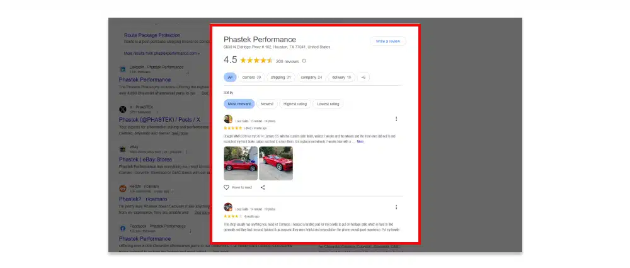The image size is (630, 268).
Task: Expand the '+6' more topics chip
Action: click(363, 77)
